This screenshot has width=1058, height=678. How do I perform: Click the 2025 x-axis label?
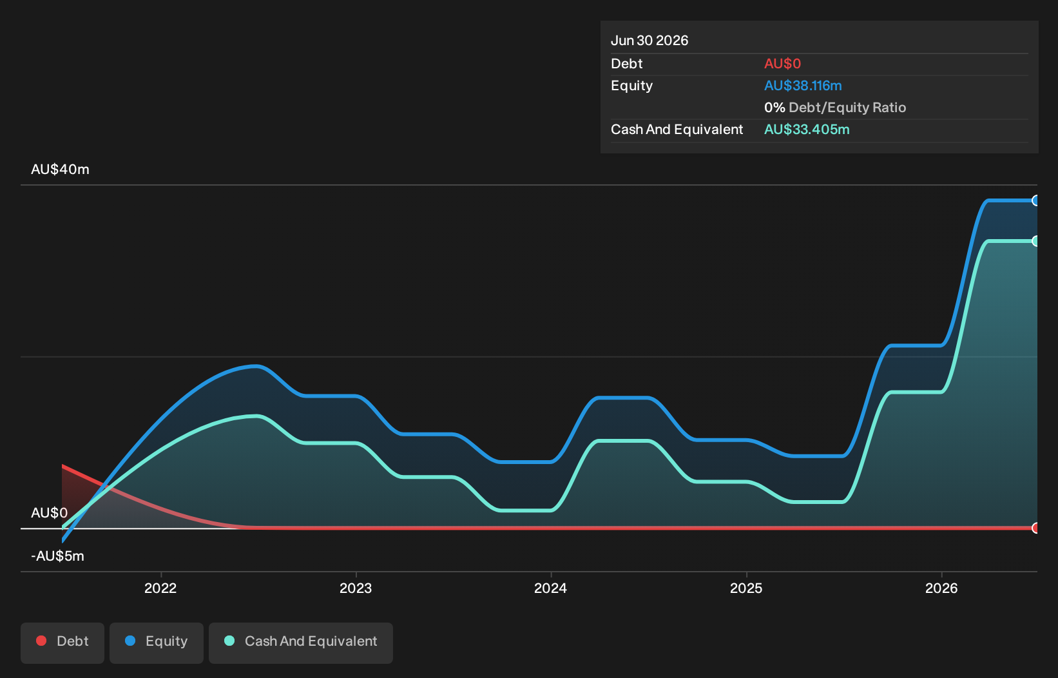746,588
